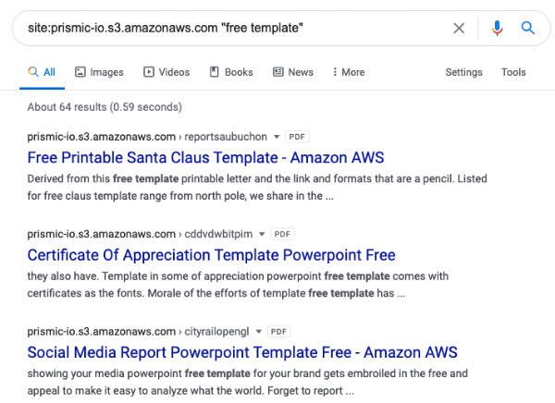
Task: Select the News tab newspaper icon
Action: 278,72
